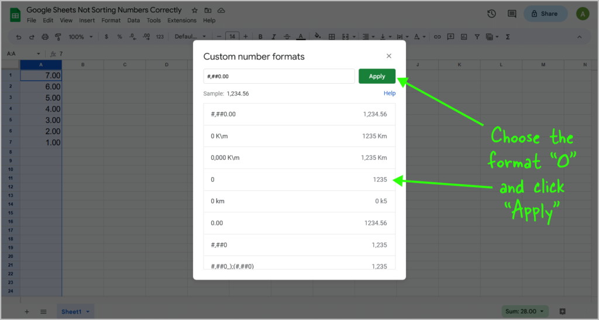Star the document with star icon
Image resolution: width=599 pixels, height=320 pixels.
tap(194, 11)
